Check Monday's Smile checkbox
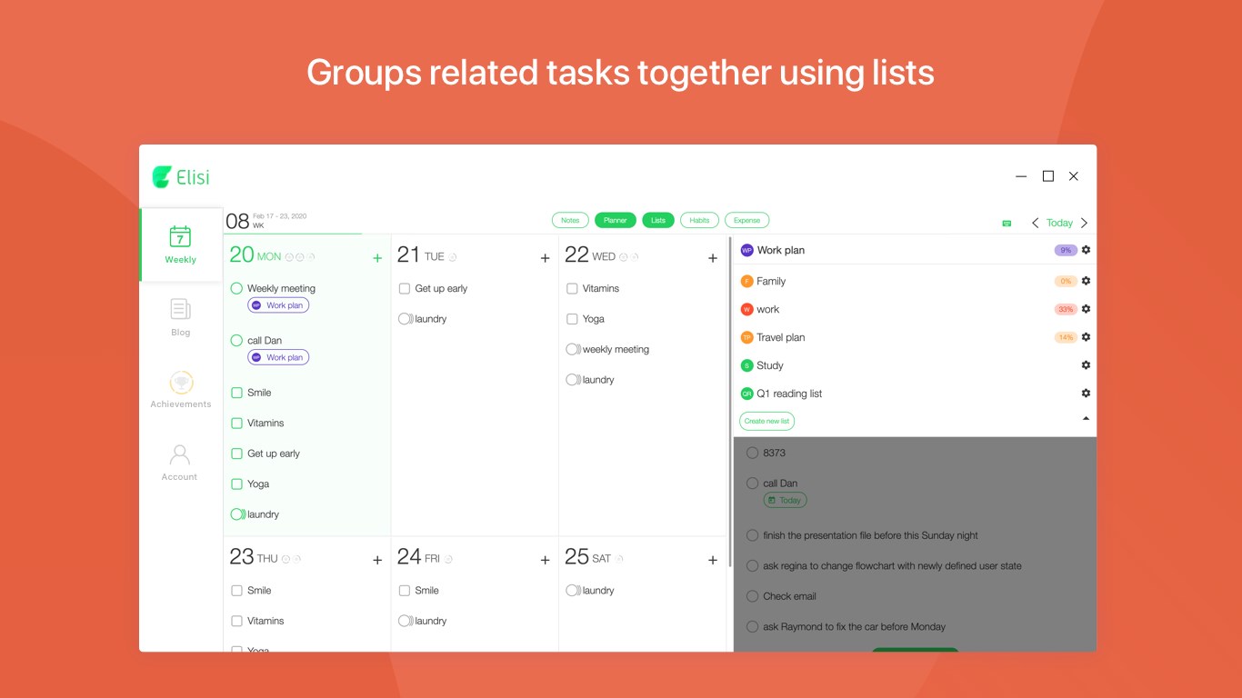Viewport: 1242px width, 698px height. (x=236, y=393)
